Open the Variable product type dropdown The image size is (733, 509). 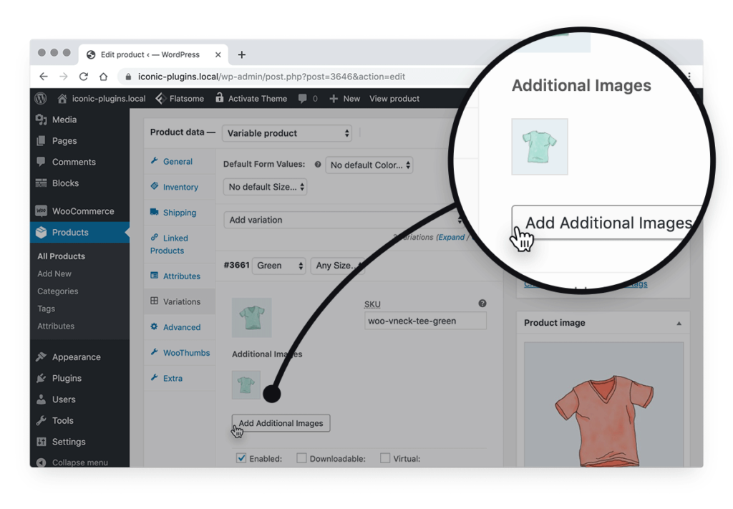(286, 133)
